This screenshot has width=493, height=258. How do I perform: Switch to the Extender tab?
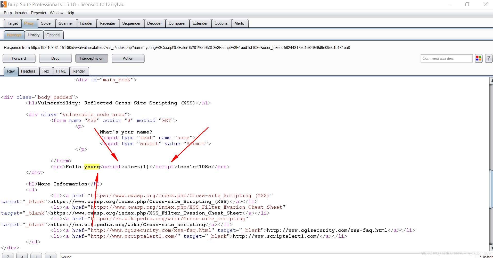pyautogui.click(x=200, y=23)
